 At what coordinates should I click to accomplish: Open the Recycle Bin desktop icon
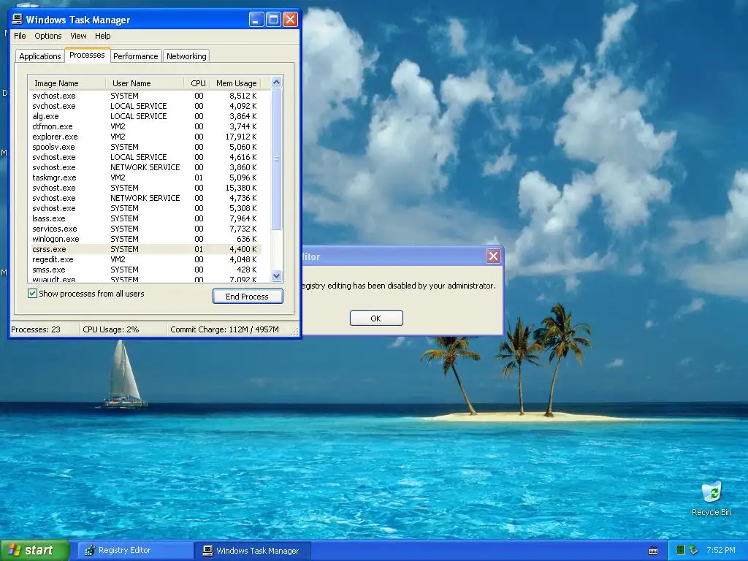point(711,498)
